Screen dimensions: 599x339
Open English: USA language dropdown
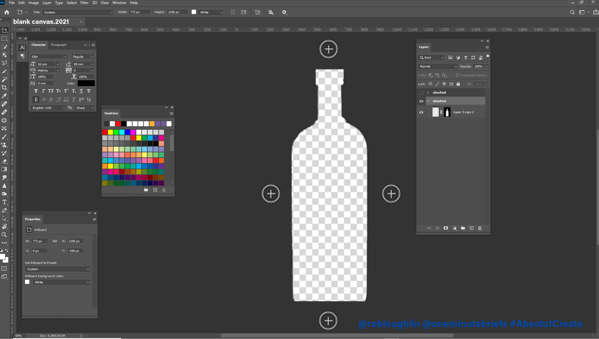click(x=49, y=108)
